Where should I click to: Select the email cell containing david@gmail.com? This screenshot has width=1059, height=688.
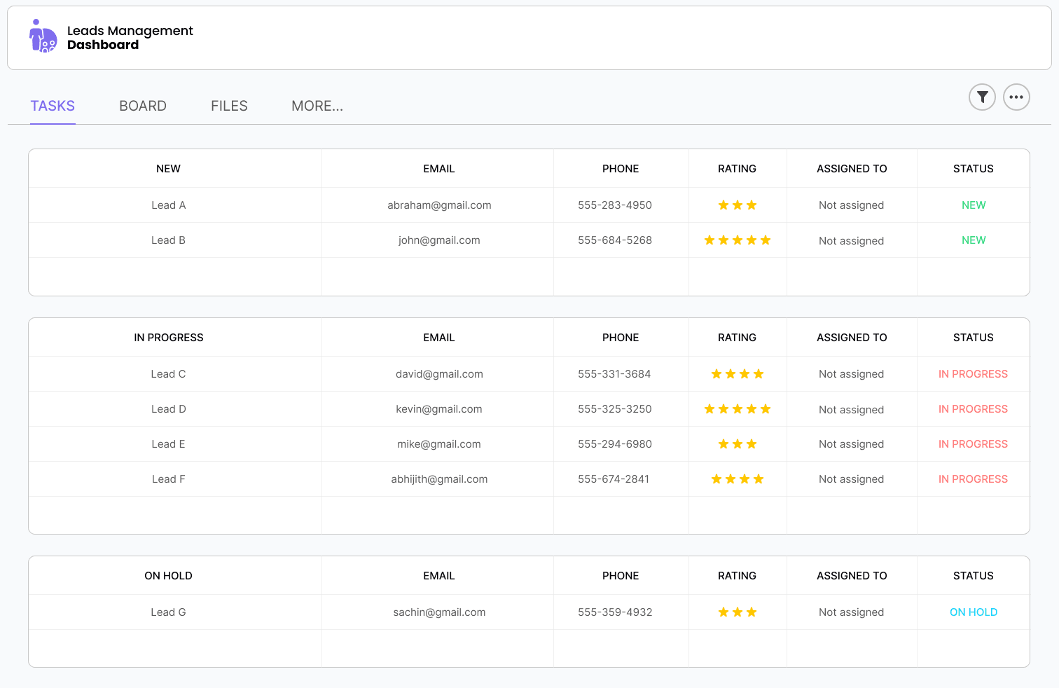[x=438, y=373]
